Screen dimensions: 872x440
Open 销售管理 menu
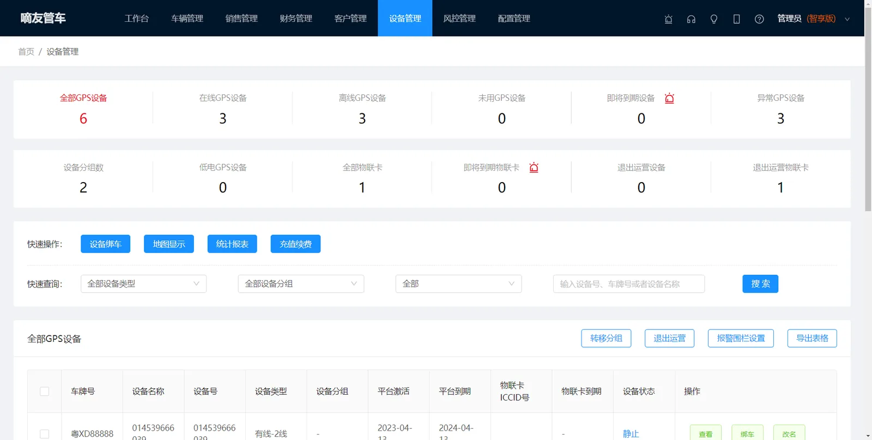[x=241, y=19]
